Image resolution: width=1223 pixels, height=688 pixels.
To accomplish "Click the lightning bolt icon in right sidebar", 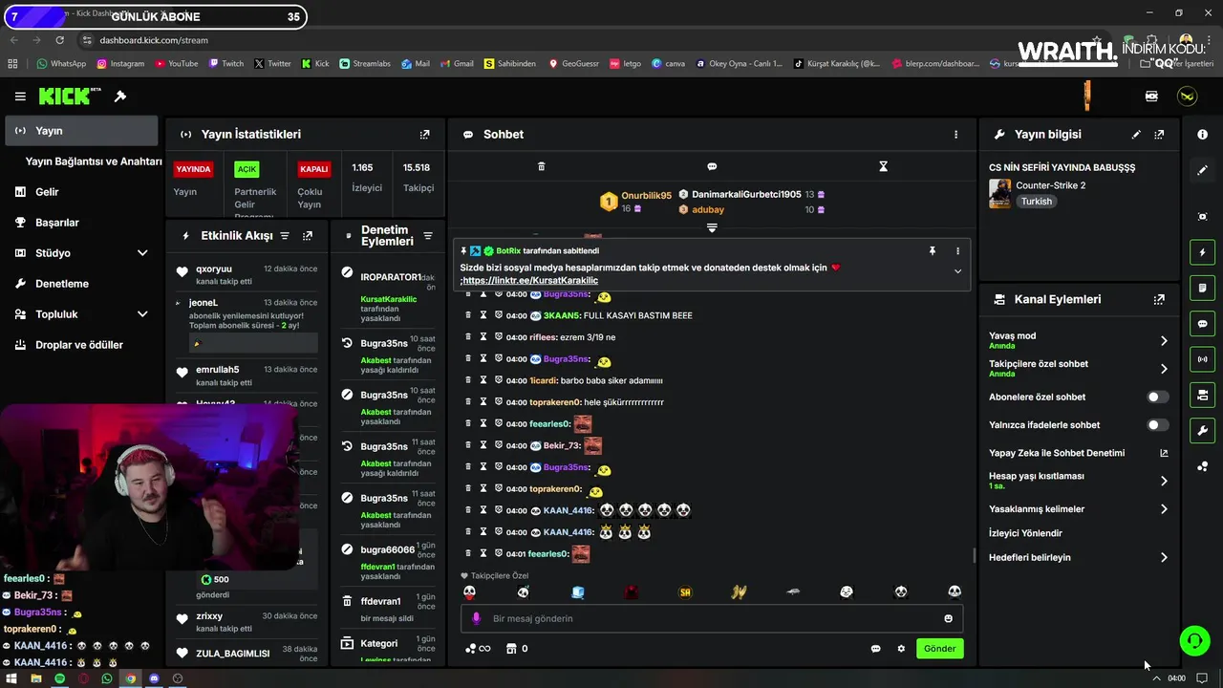I will (1202, 252).
